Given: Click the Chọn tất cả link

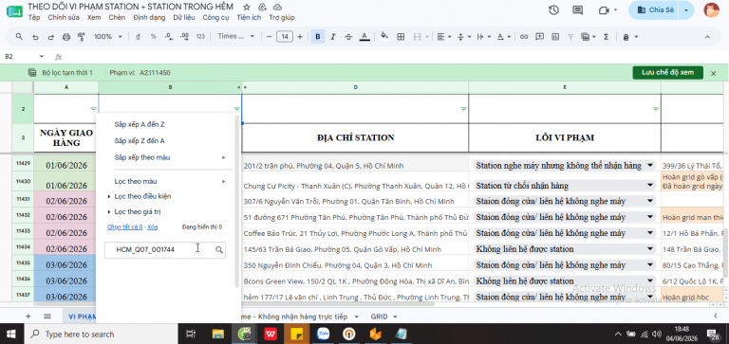Looking at the screenshot, I should click(x=124, y=227).
